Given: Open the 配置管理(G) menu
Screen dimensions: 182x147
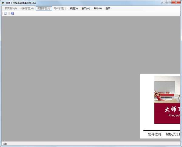Looking at the screenshot, I should pyautogui.click(x=44, y=8).
